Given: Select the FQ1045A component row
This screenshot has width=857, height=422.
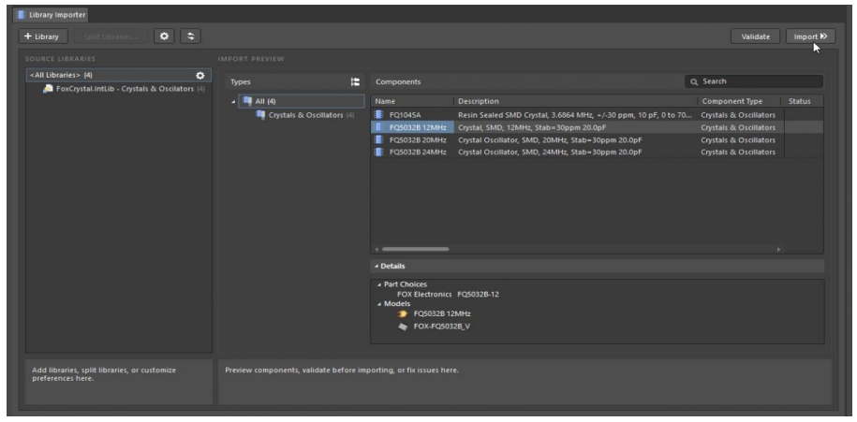Looking at the screenshot, I should 597,115.
